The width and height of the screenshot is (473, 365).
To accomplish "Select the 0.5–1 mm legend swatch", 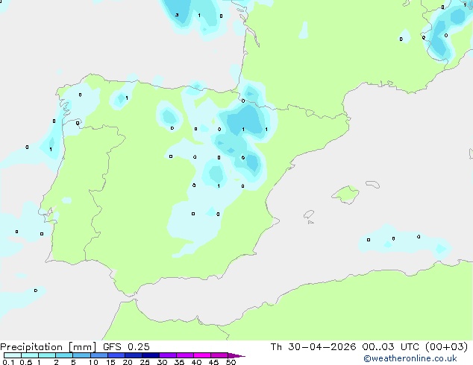I will point(30,355).
